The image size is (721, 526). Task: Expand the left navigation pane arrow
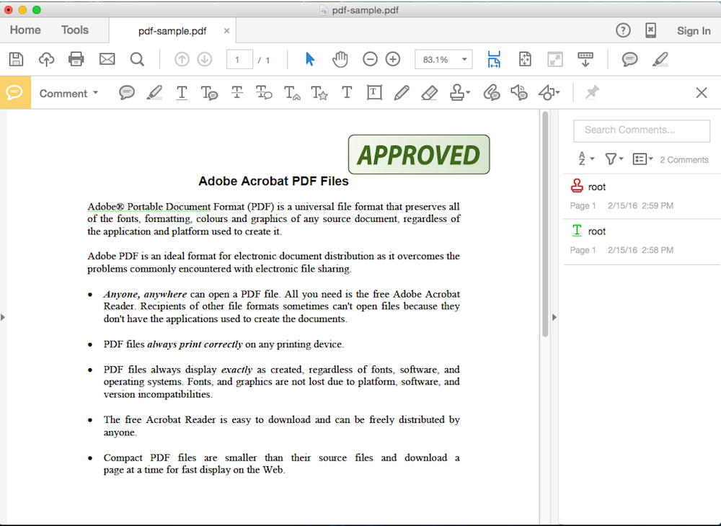click(3, 317)
